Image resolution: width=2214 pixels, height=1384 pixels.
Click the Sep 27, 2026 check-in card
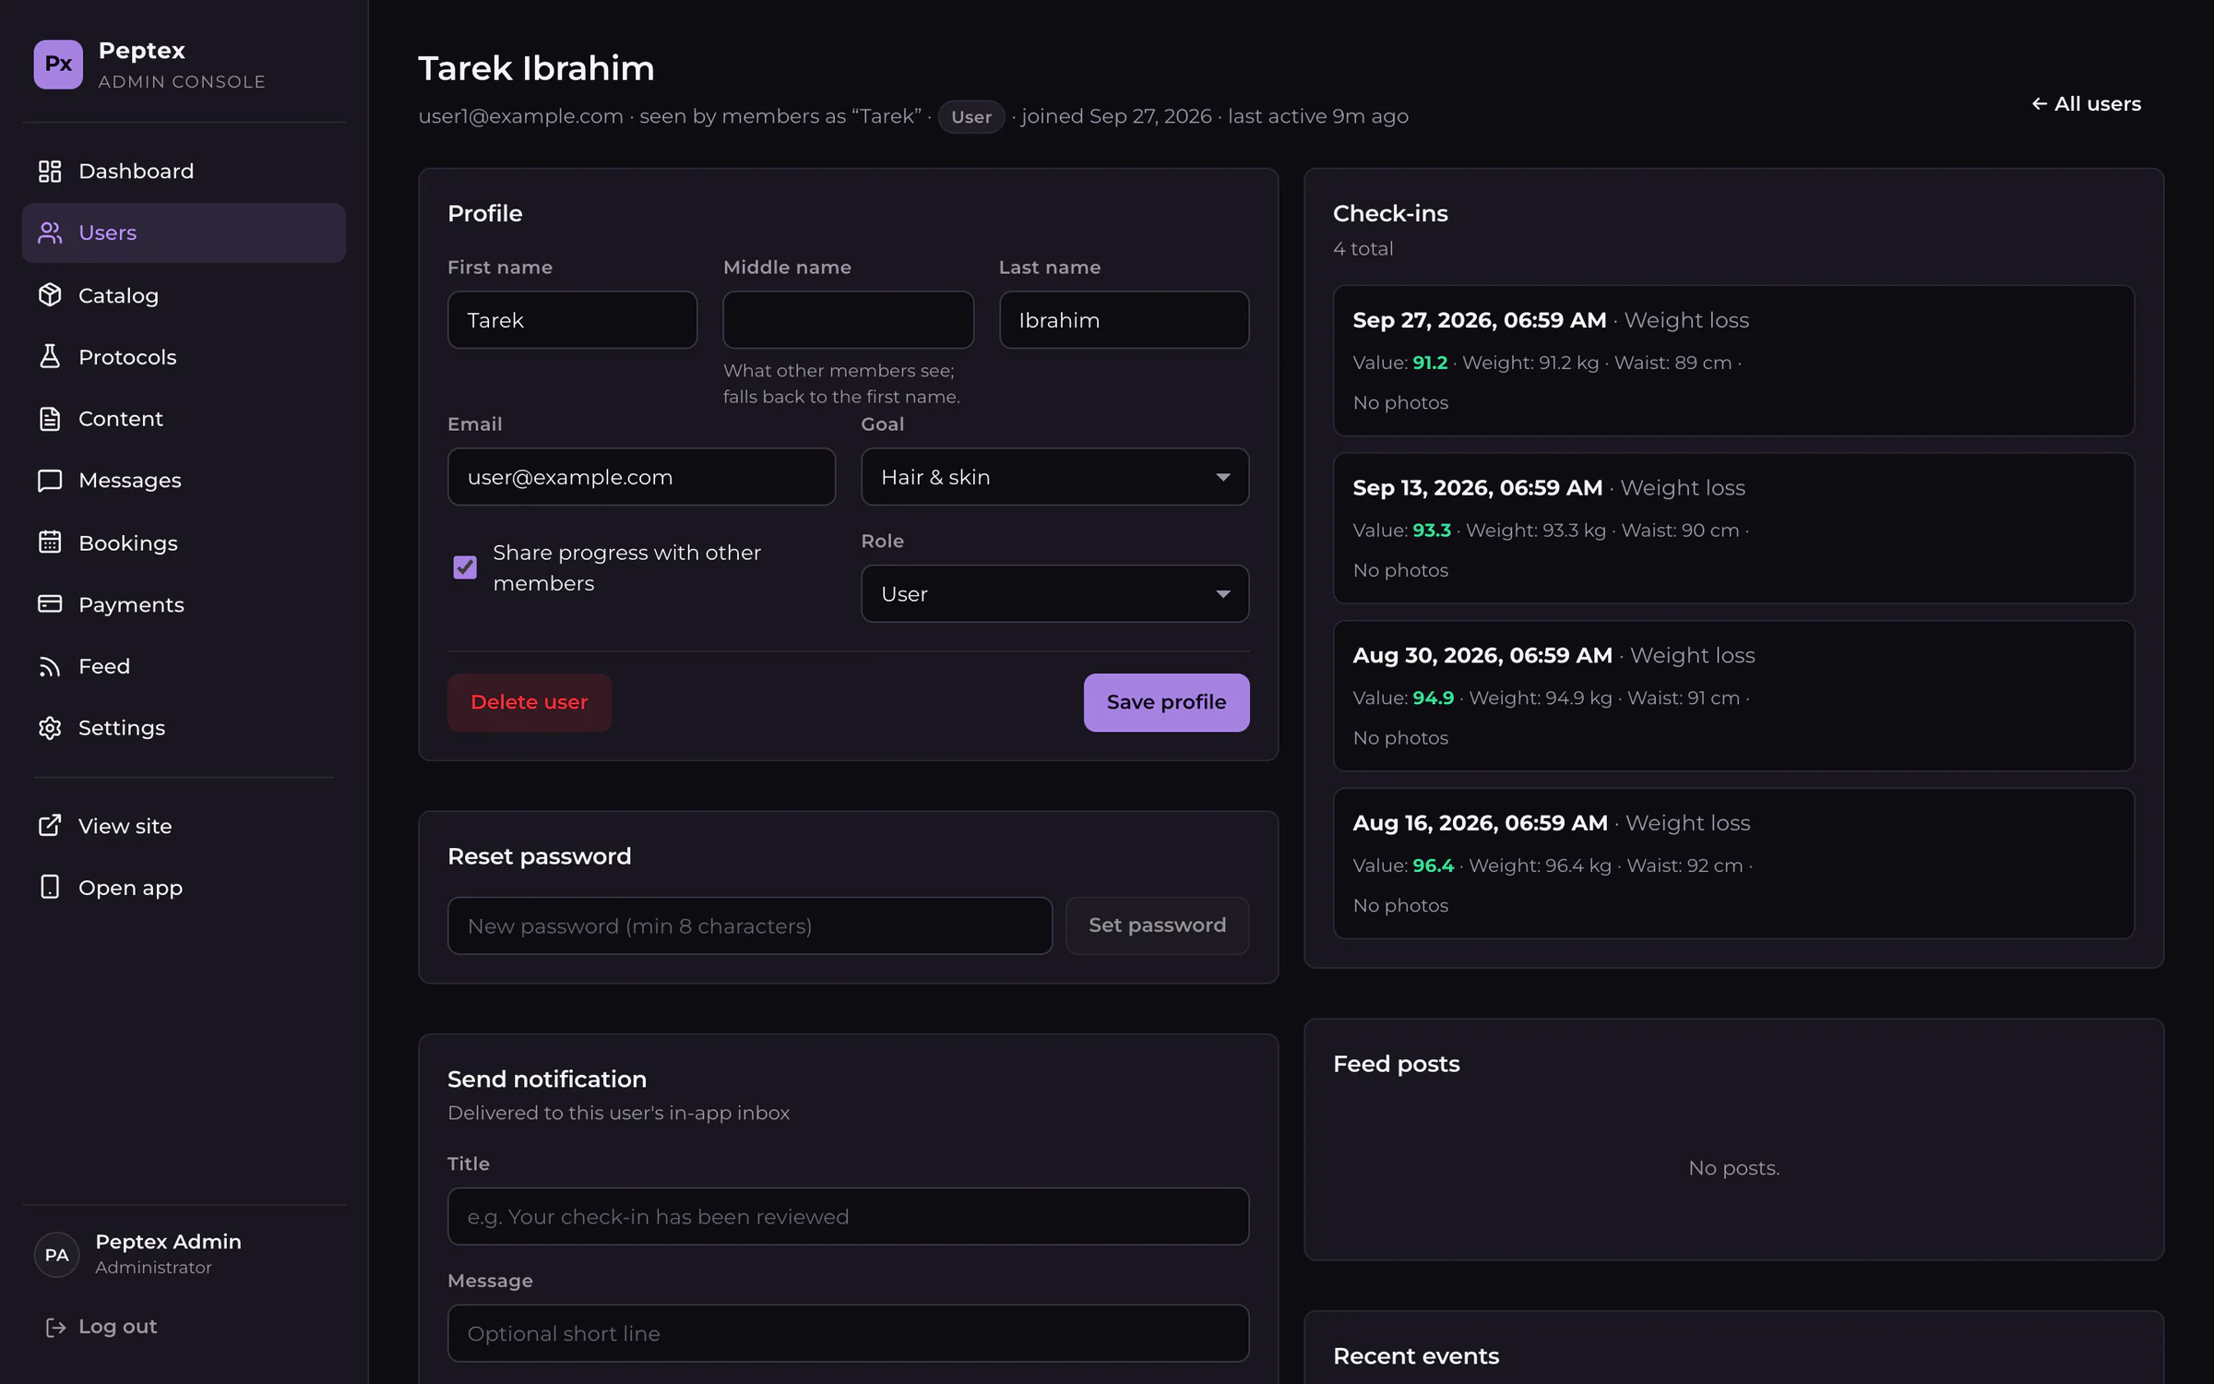[x=1733, y=361]
